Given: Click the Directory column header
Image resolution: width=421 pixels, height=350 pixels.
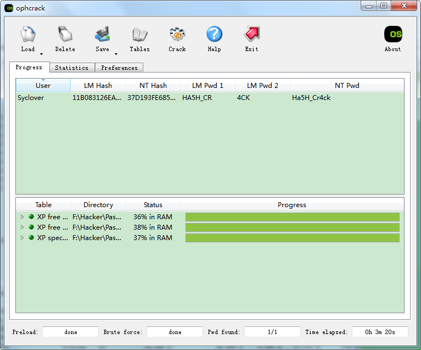Looking at the screenshot, I should (98, 205).
